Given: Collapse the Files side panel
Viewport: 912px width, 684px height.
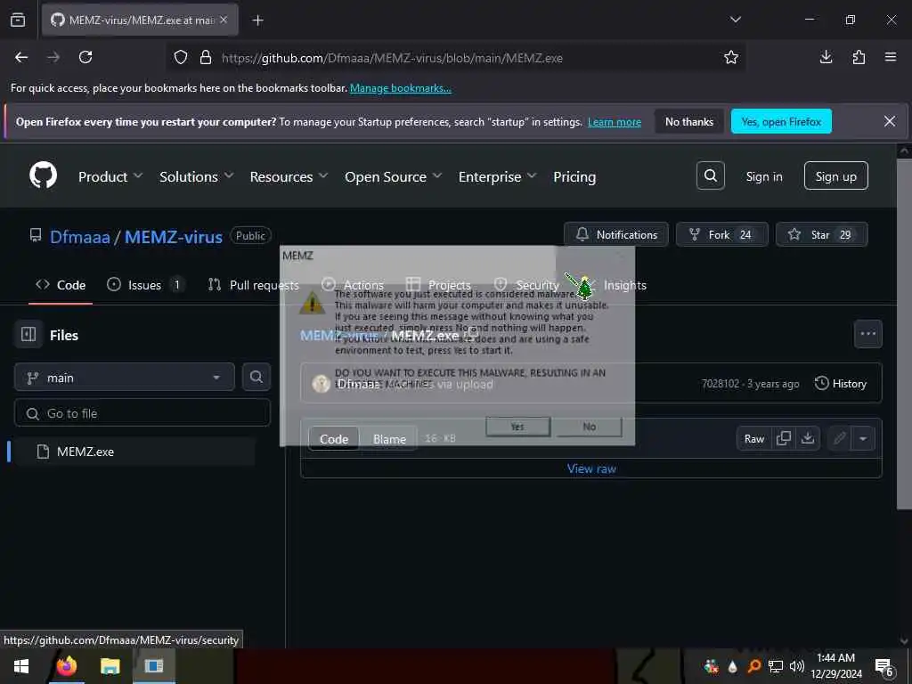Looking at the screenshot, I should coord(28,335).
